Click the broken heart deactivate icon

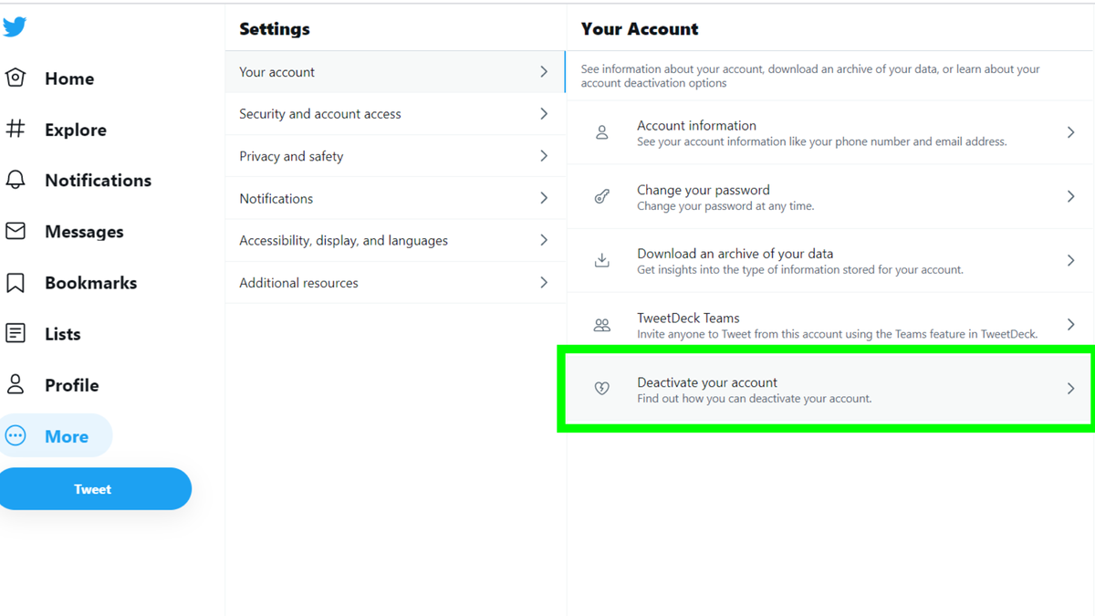pyautogui.click(x=601, y=388)
